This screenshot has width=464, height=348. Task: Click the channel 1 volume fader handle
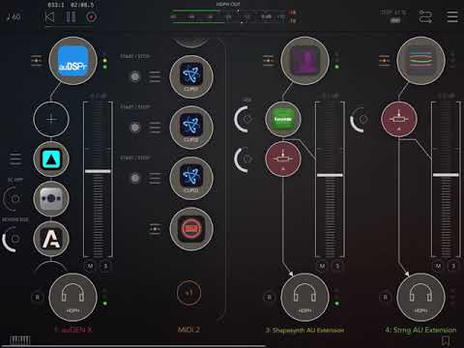[x=98, y=171]
